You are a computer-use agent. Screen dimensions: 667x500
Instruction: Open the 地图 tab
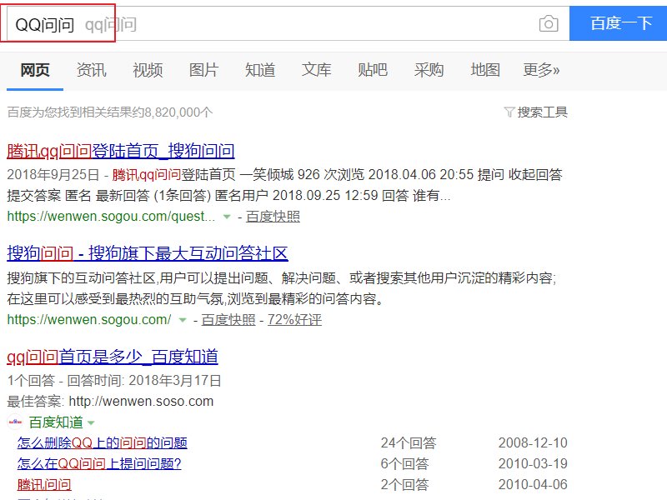(x=484, y=70)
